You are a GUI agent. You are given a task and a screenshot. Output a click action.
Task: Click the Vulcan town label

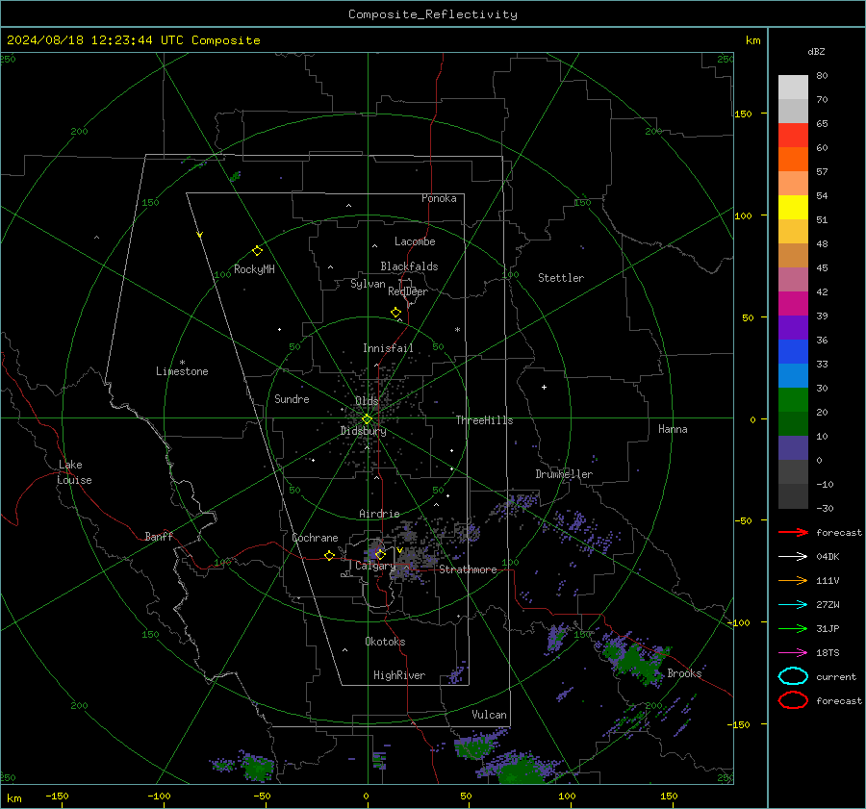[489, 715]
